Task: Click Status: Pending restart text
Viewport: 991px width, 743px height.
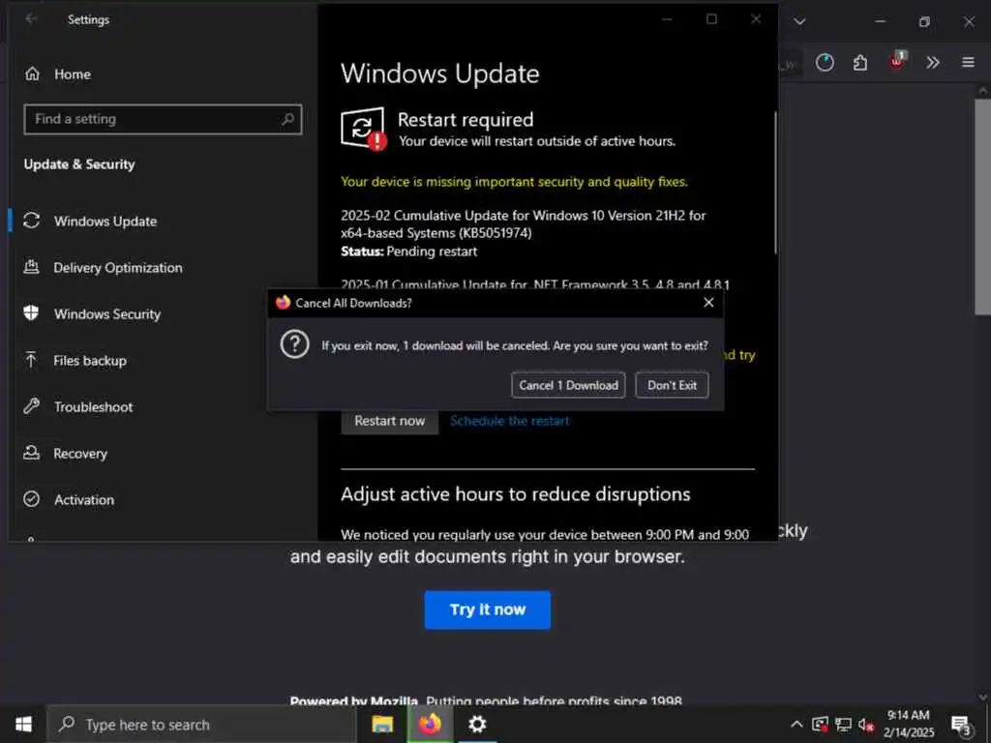Action: [x=409, y=252]
